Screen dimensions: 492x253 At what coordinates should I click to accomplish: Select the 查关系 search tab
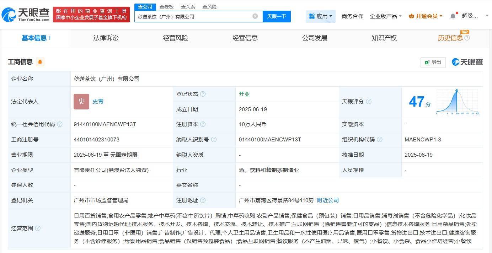point(188,7)
